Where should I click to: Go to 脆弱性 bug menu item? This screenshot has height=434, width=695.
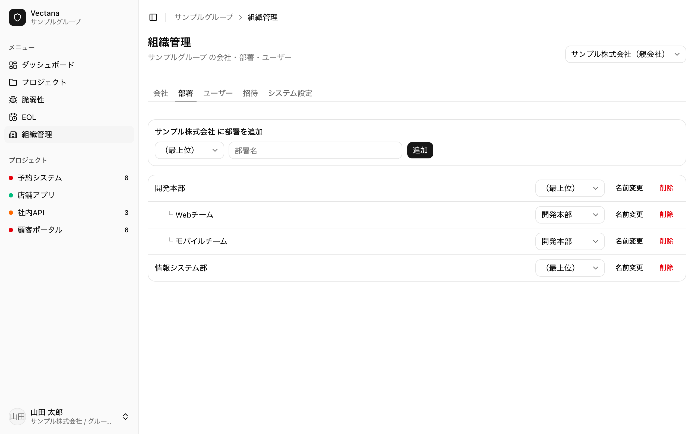click(x=69, y=100)
